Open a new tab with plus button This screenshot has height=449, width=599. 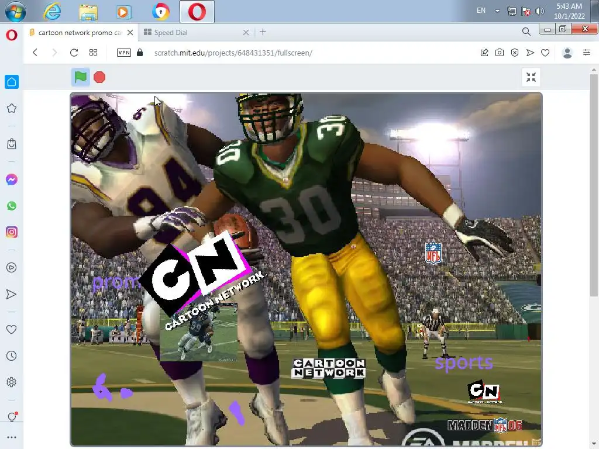(263, 32)
